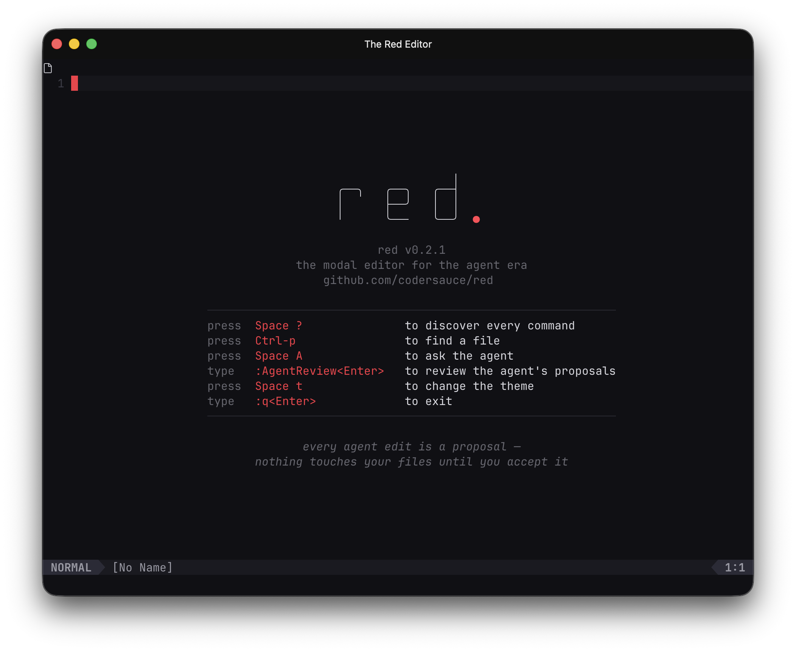Click the file document icon in the tab bar
The image size is (796, 652).
pyautogui.click(x=48, y=68)
